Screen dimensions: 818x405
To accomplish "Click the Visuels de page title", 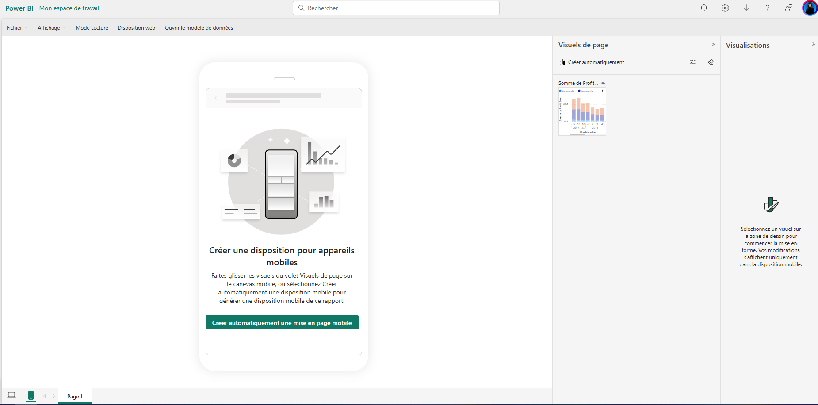I will click(x=583, y=45).
